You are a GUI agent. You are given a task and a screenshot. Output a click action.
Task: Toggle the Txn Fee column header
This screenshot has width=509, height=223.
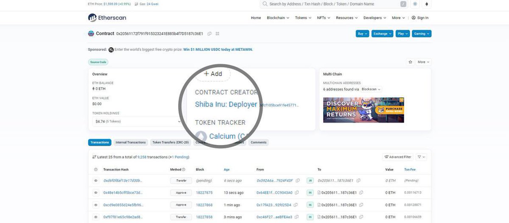[410, 170]
